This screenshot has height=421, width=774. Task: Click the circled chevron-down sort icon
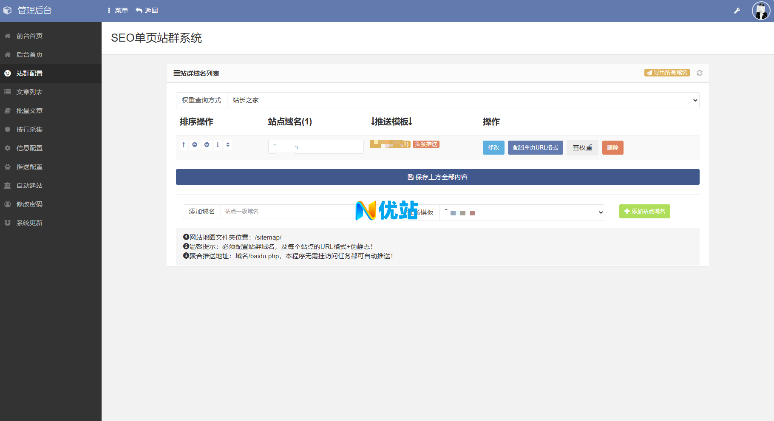pyautogui.click(x=207, y=145)
